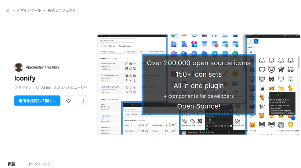This screenshot has width=301, height=168.
Task: Open the デザインツール breadcrumb link
Action: point(29,10)
